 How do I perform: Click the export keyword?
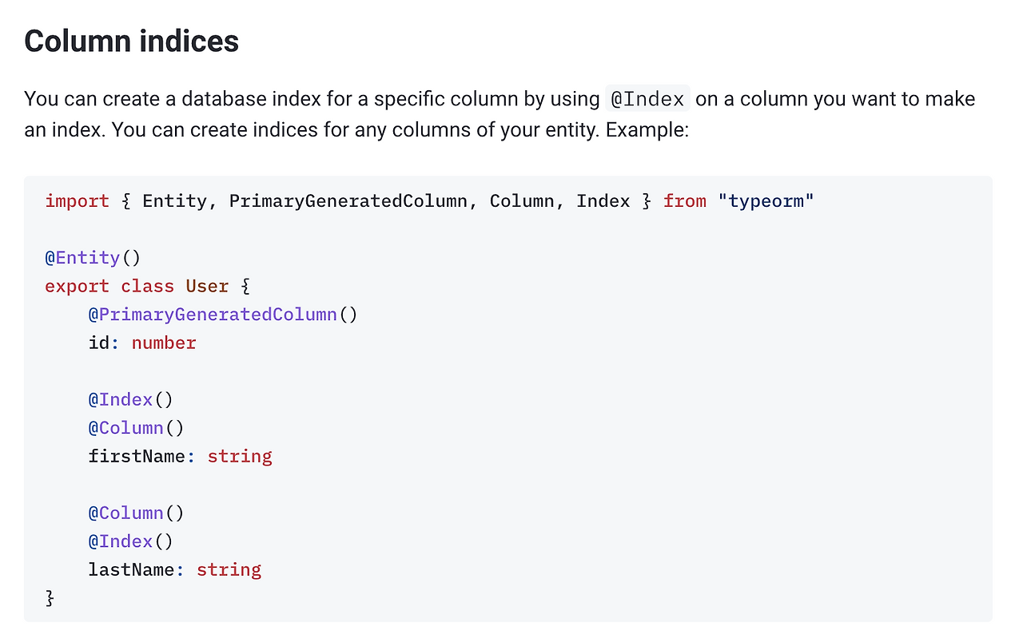click(x=78, y=286)
